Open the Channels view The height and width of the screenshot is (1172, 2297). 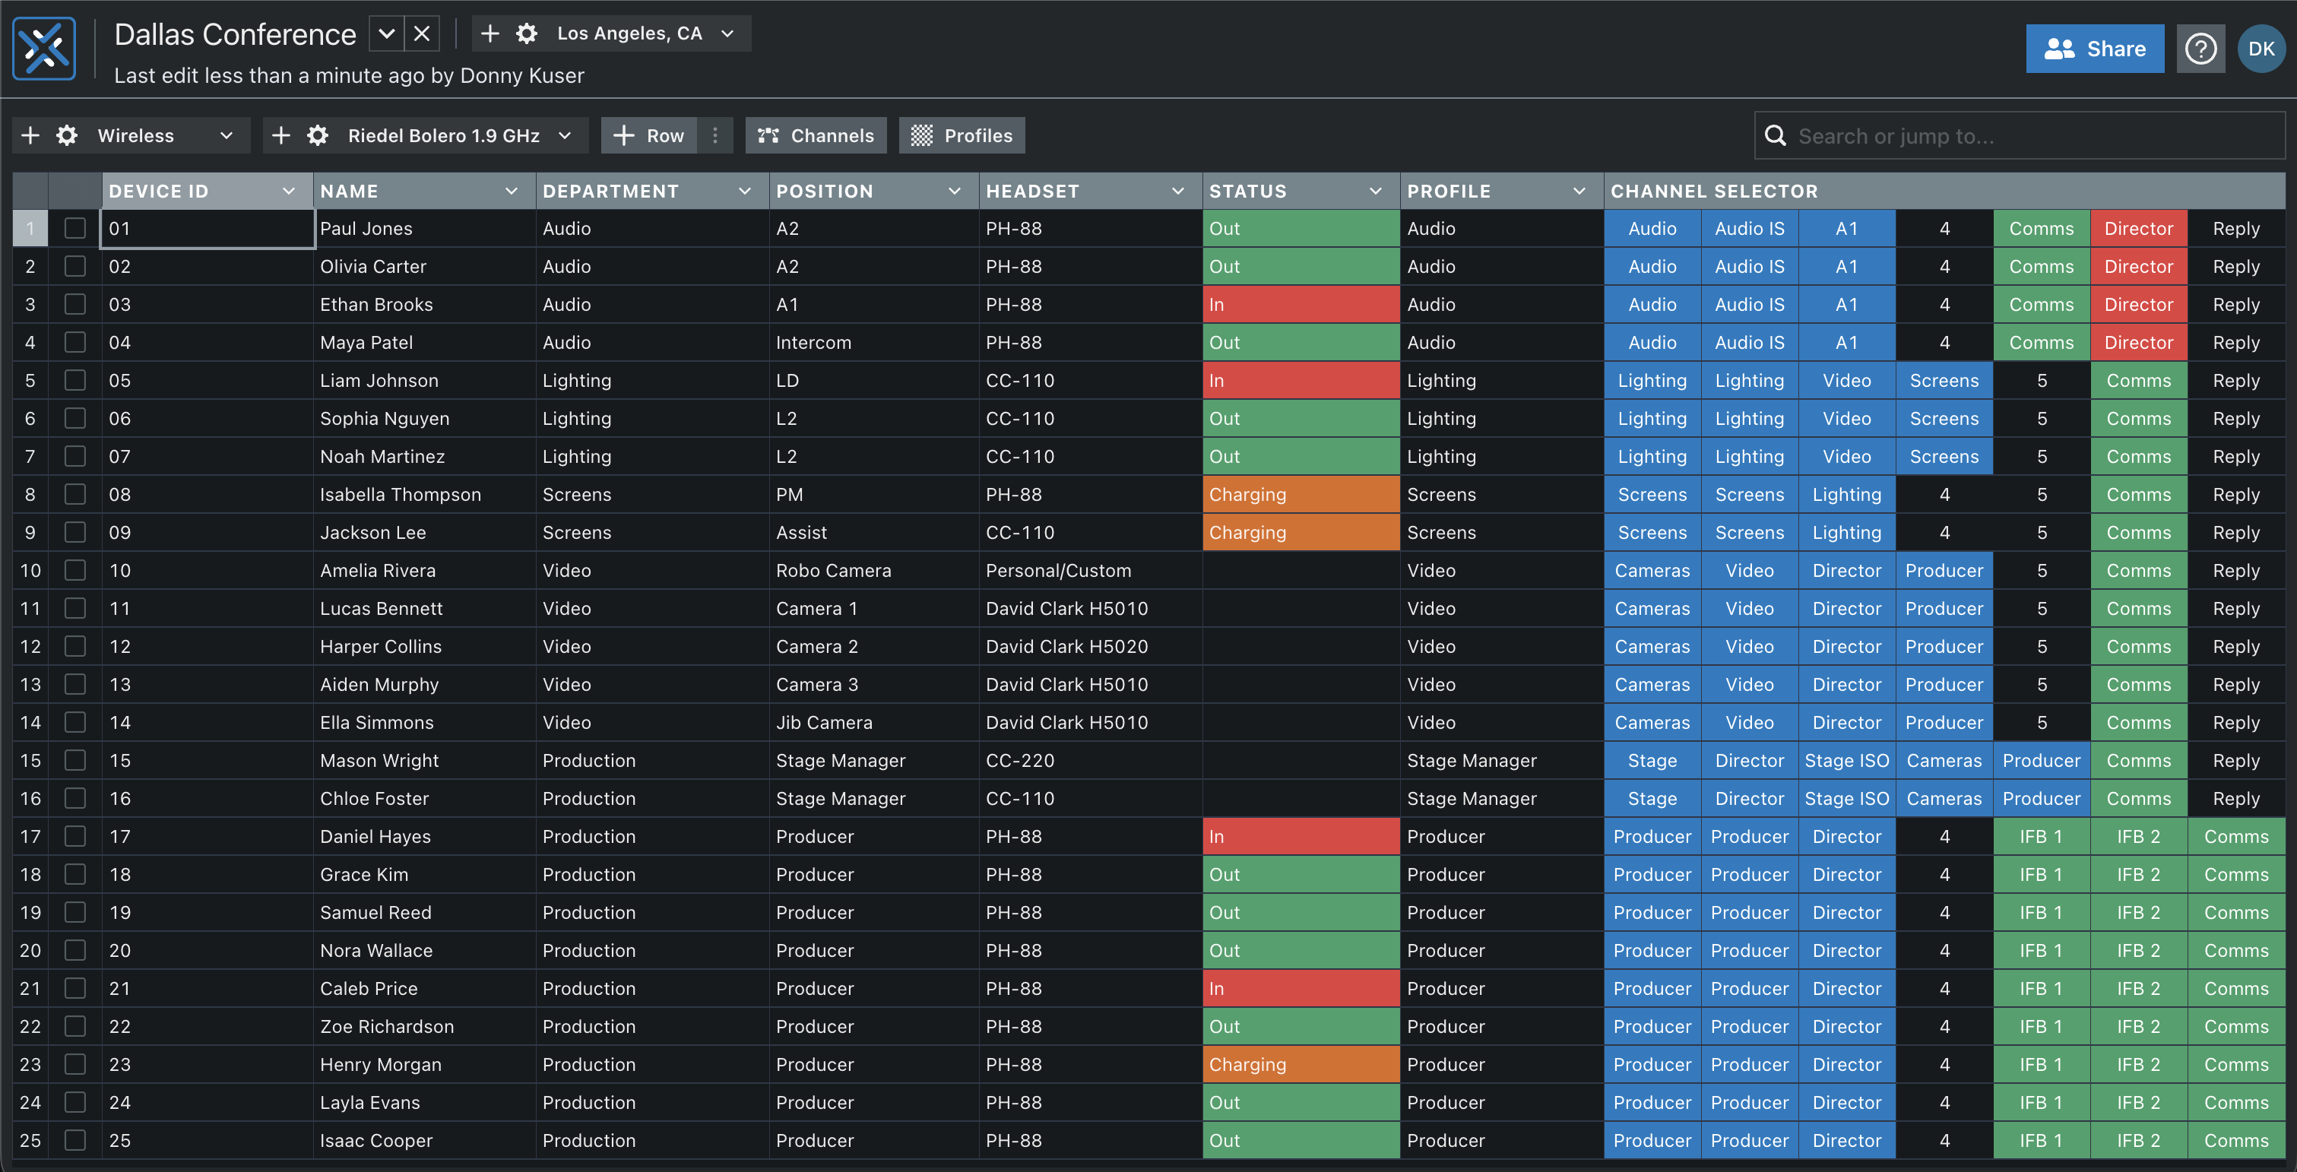tap(815, 135)
